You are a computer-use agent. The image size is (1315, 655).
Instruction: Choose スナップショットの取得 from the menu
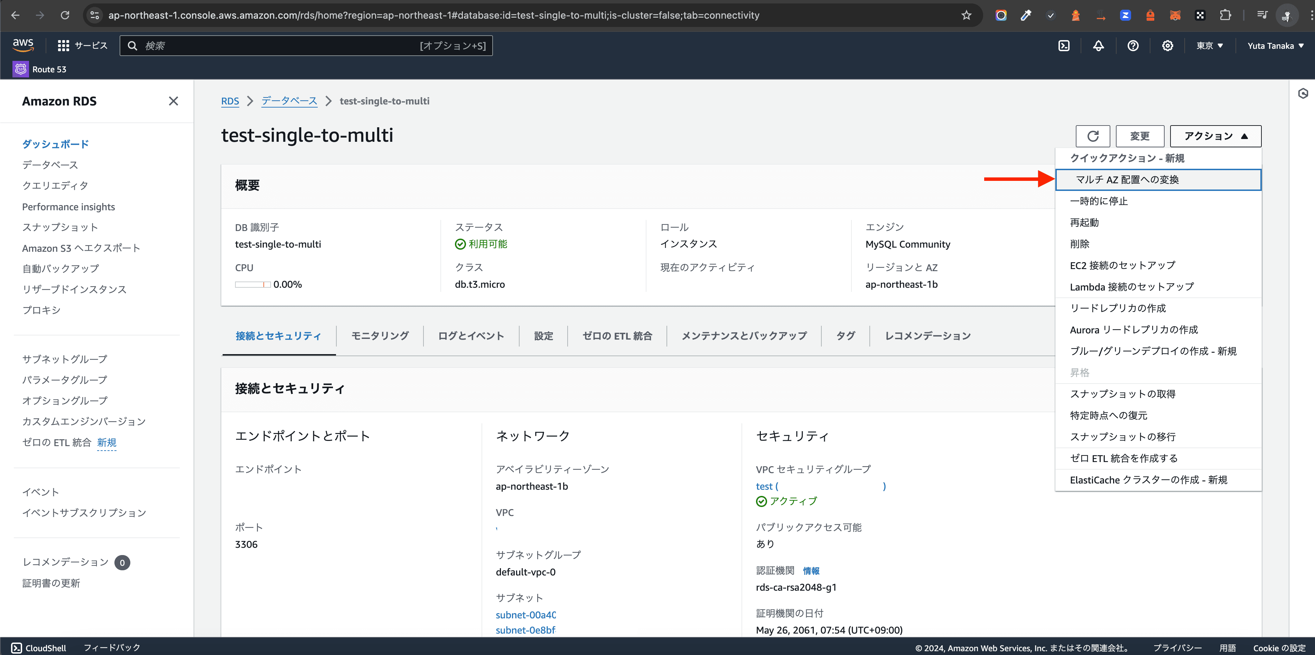(1158, 394)
